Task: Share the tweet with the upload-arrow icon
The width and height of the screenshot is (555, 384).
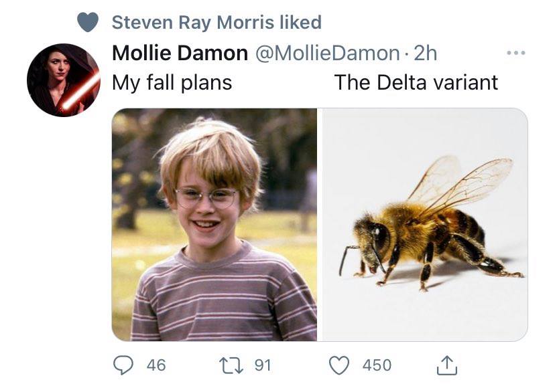Action: 446,365
